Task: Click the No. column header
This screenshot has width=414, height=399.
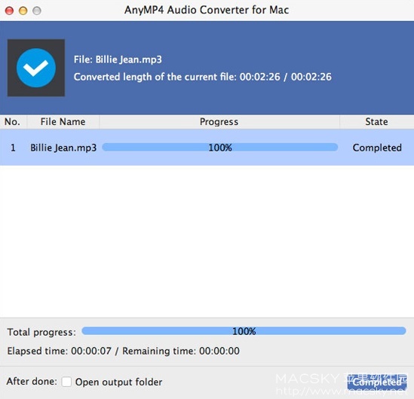Action: click(13, 122)
